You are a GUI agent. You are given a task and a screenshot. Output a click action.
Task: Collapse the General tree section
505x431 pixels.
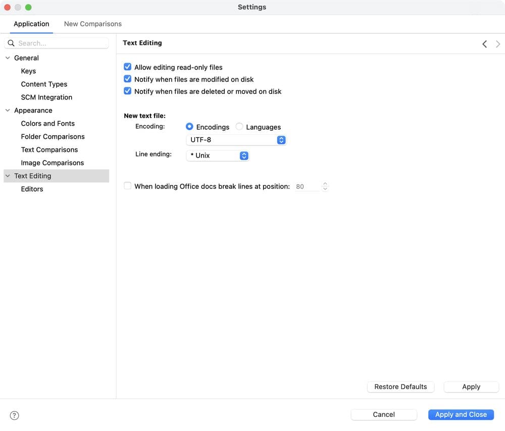[x=8, y=58]
